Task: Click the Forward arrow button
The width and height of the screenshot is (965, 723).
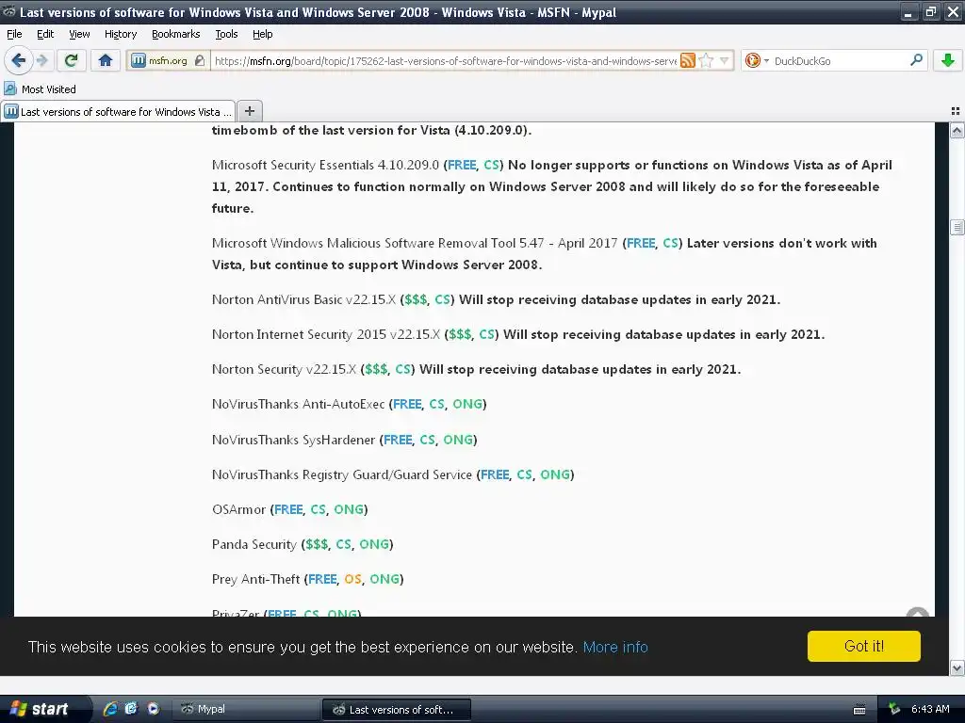Action: pos(41,60)
